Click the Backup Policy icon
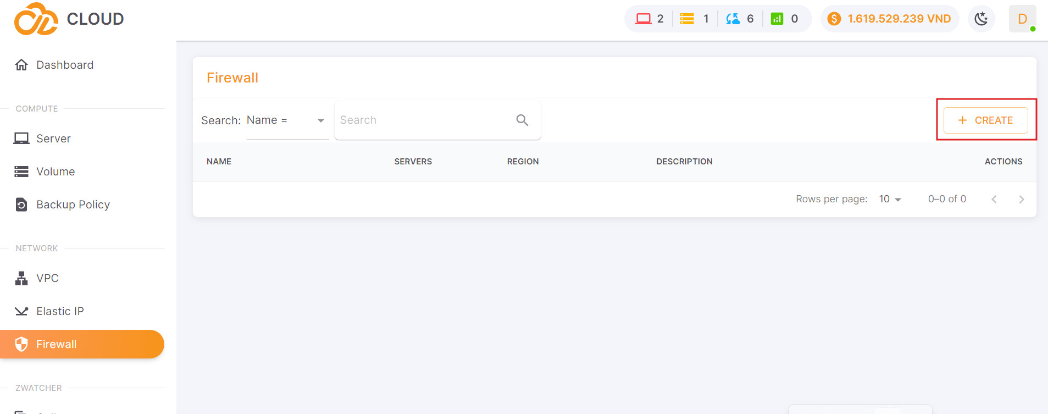1048x414 pixels. (21, 205)
